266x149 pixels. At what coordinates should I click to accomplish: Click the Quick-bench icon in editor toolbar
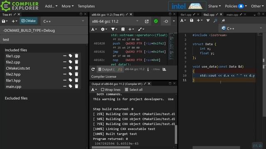tap(223, 20)
